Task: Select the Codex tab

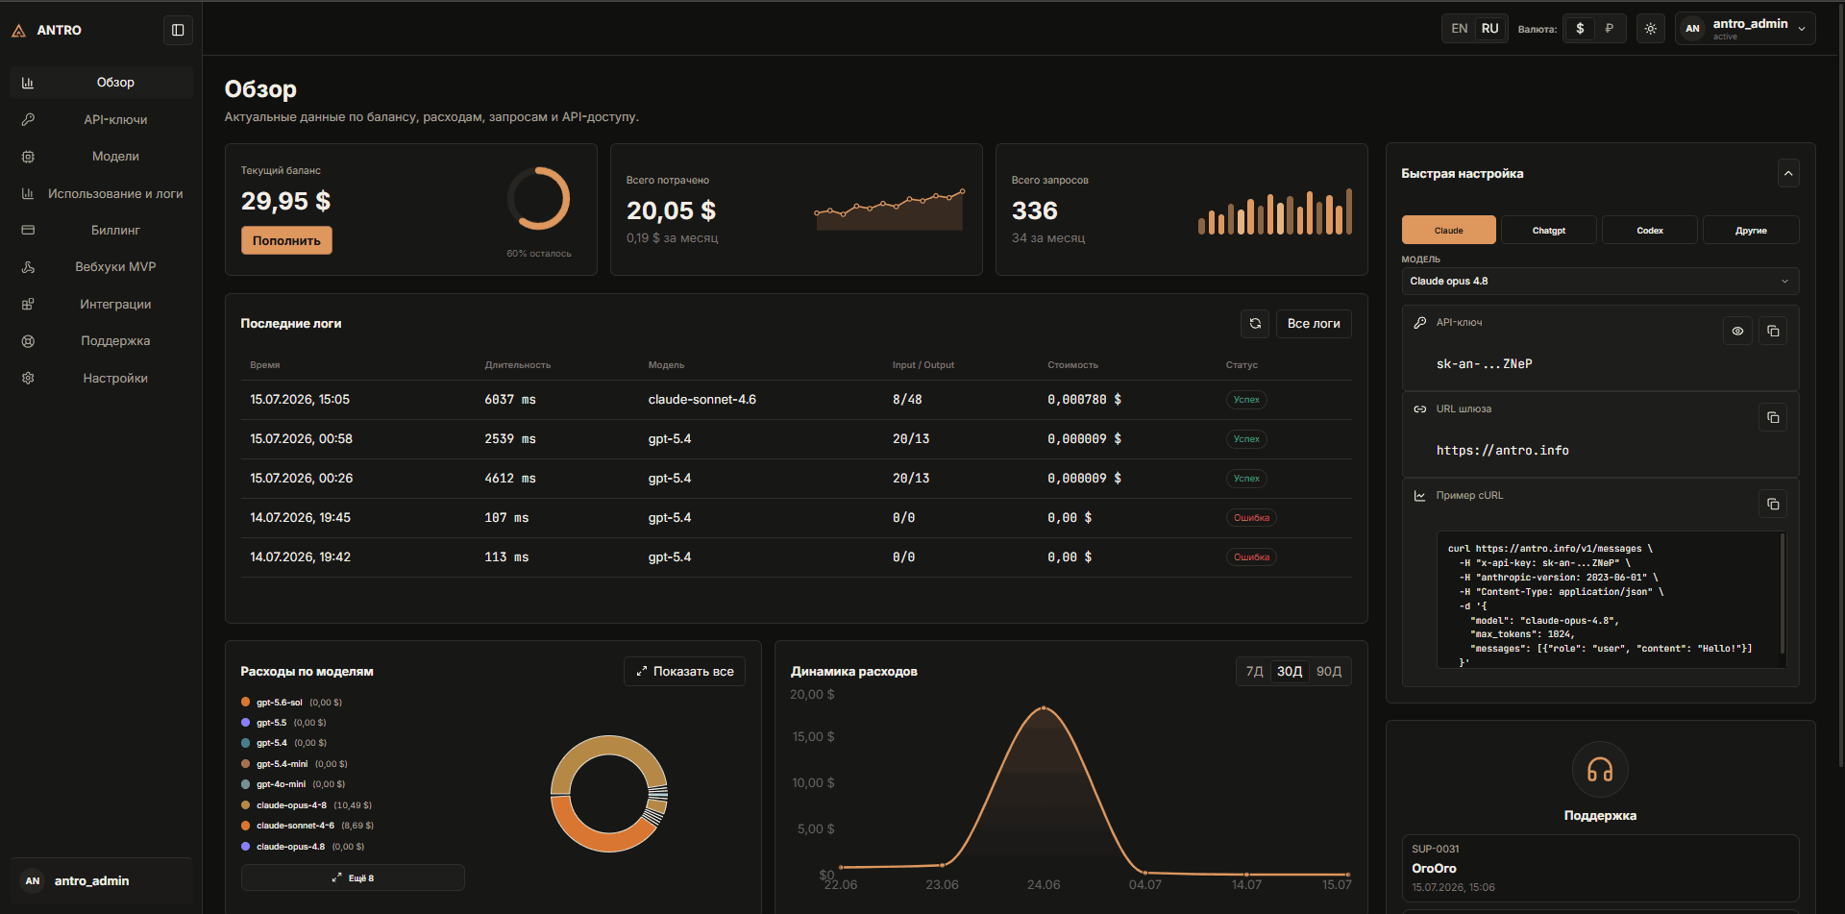Action: pyautogui.click(x=1650, y=231)
